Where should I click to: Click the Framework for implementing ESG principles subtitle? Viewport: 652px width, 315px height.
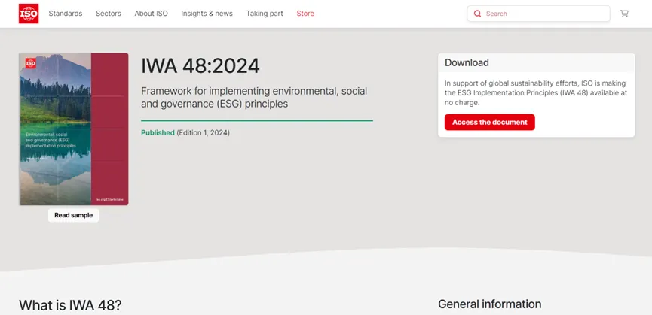[254, 97]
